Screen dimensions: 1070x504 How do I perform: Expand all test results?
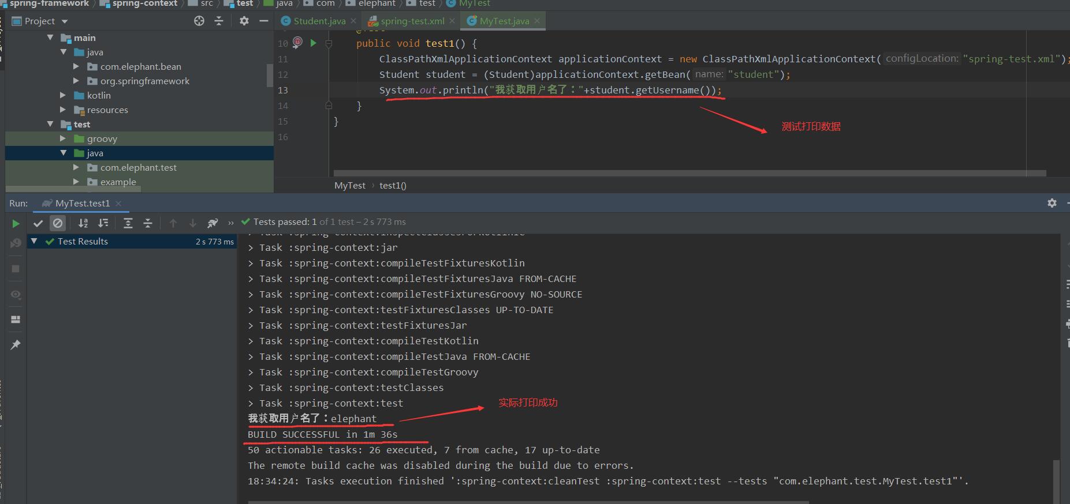tap(128, 223)
